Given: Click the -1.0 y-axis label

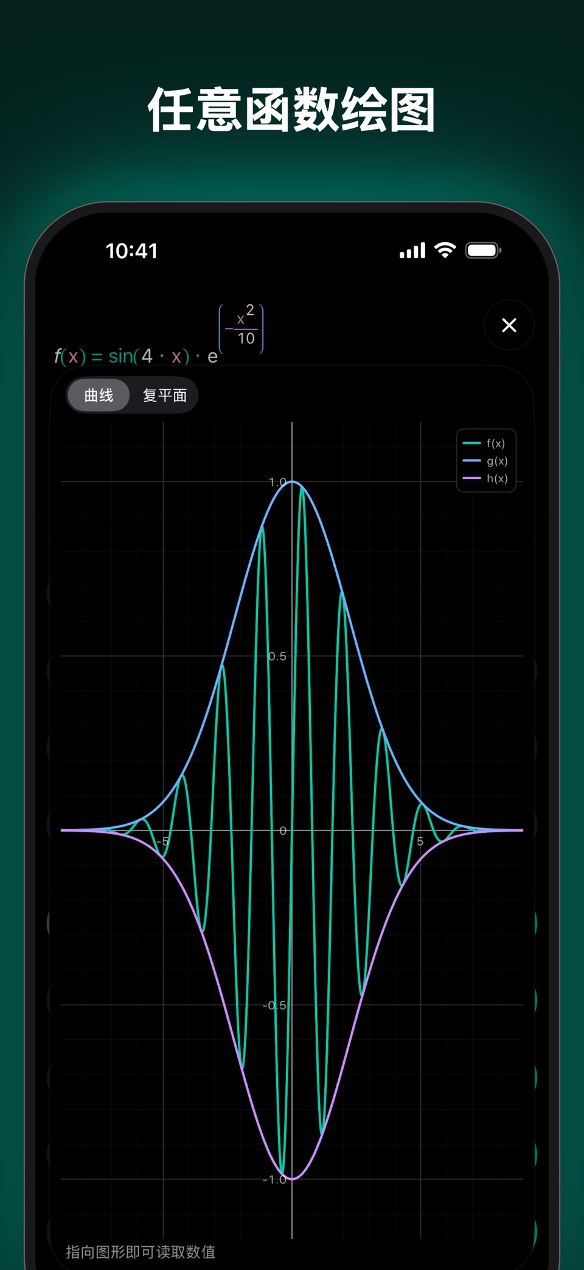Looking at the screenshot, I should [x=274, y=1179].
